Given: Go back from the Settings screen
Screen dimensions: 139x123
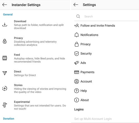Looking at the screenshot, I should click(x=76, y=5).
